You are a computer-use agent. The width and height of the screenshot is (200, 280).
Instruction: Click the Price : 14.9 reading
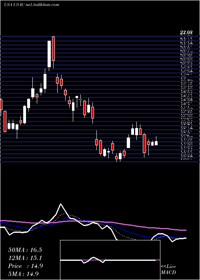[x=25, y=266]
